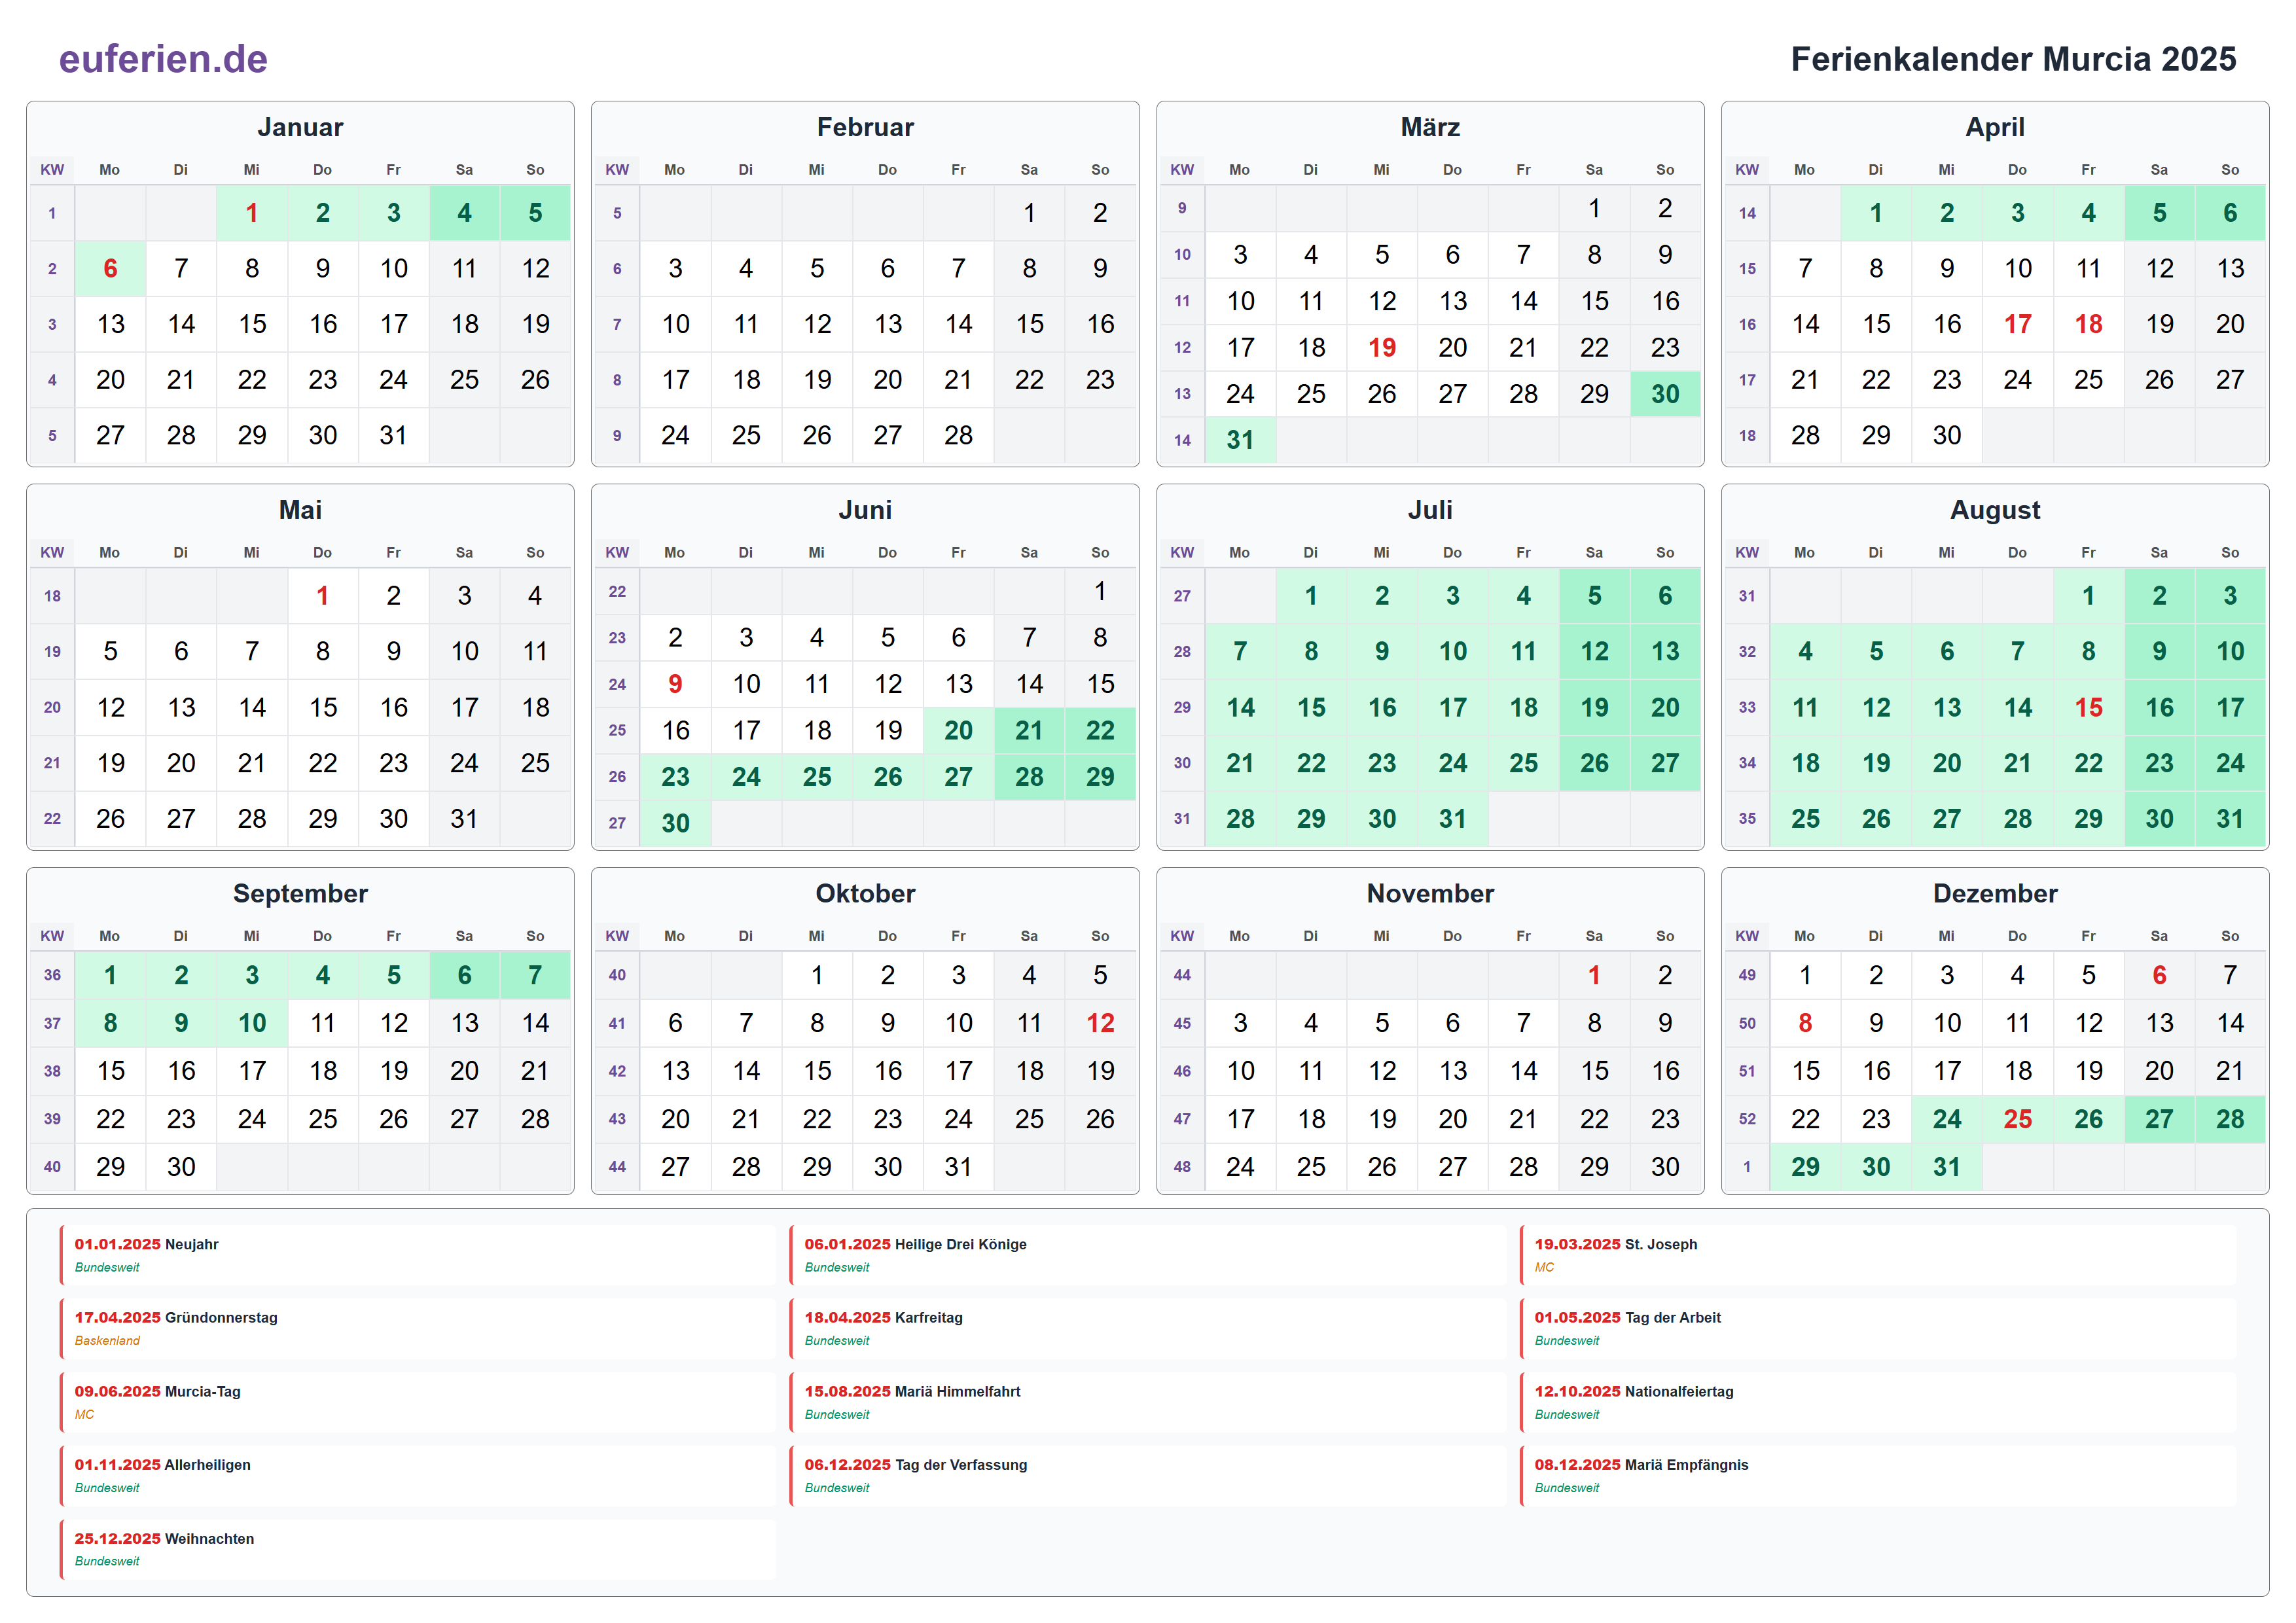Click red date 12 in Oktober
Viewport: 2296px width, 1623px height.
click(x=1100, y=1023)
